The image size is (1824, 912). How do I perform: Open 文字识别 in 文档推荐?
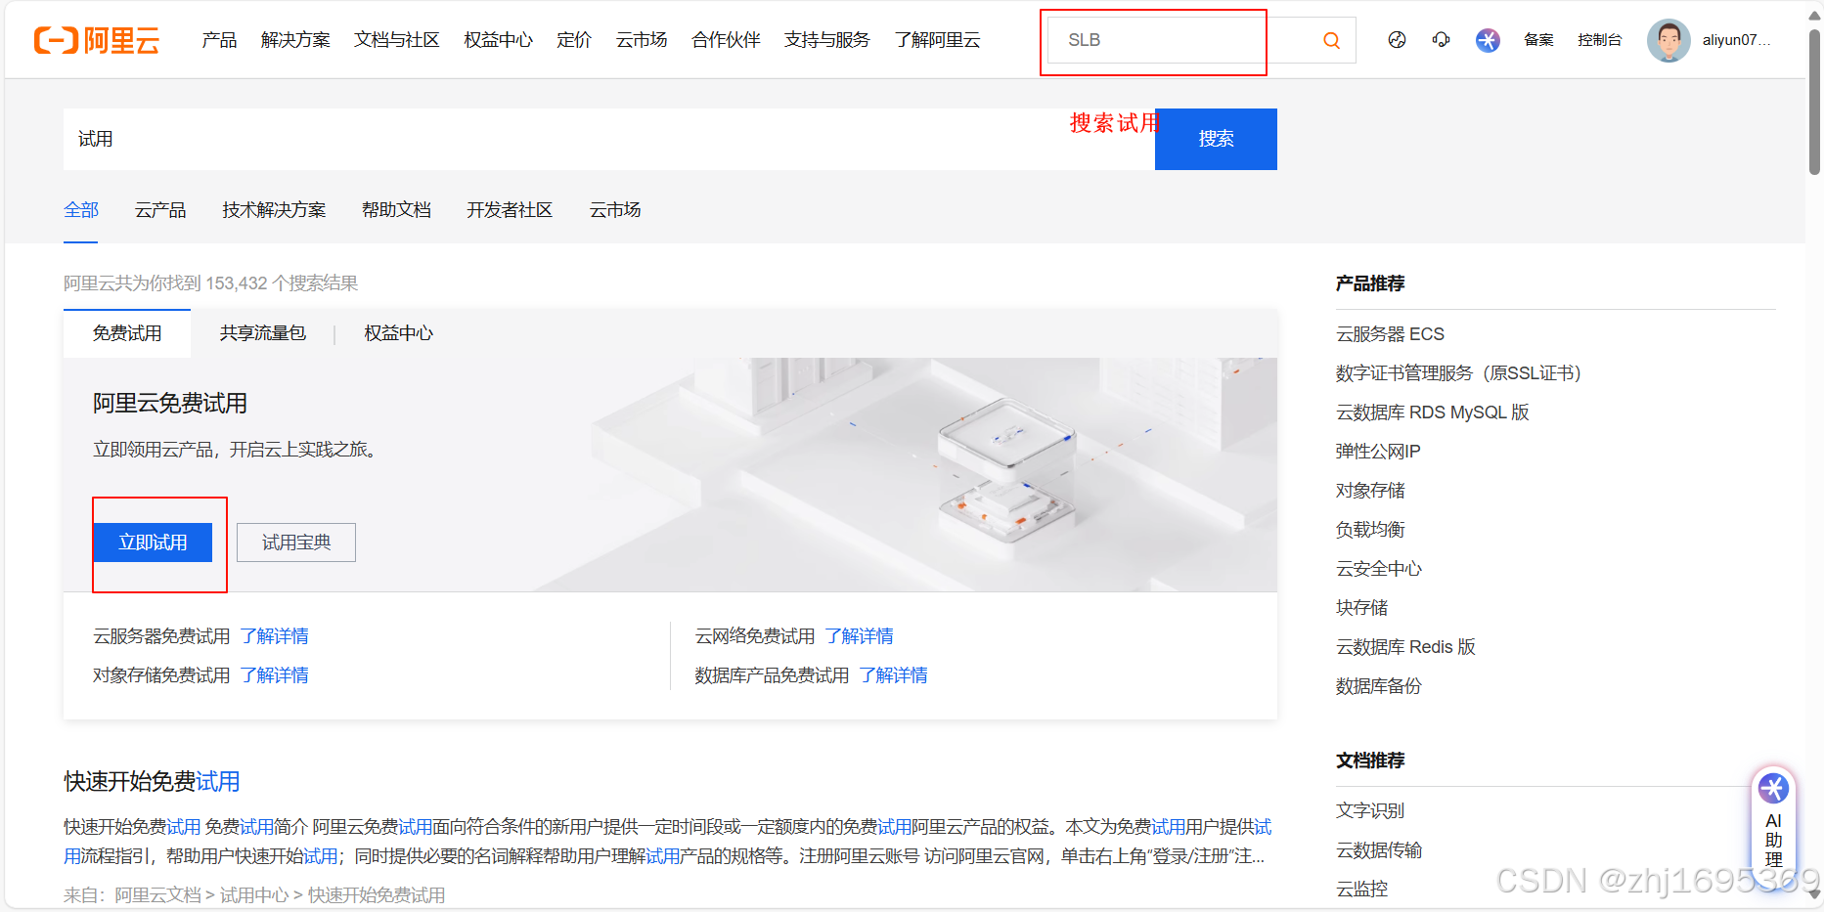1370,810
